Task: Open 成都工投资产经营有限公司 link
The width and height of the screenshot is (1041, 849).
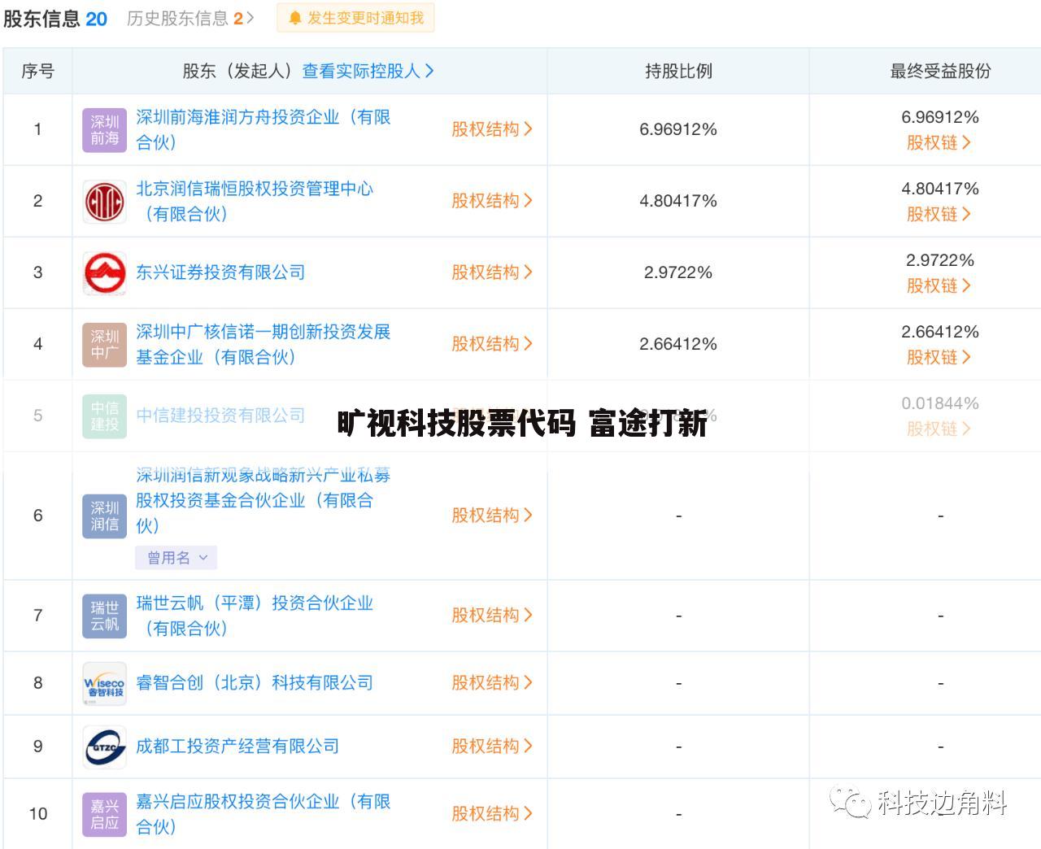Action: point(237,747)
